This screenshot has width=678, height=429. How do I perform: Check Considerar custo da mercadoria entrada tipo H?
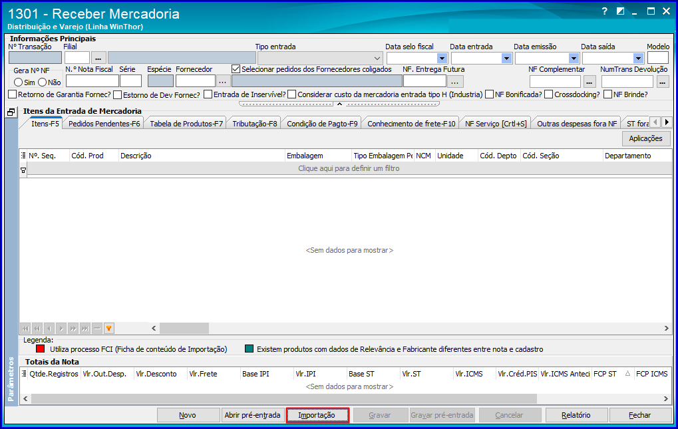pyautogui.click(x=292, y=94)
